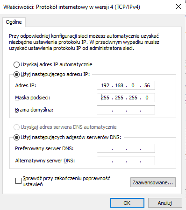Open the Ogólne tab

14,22
